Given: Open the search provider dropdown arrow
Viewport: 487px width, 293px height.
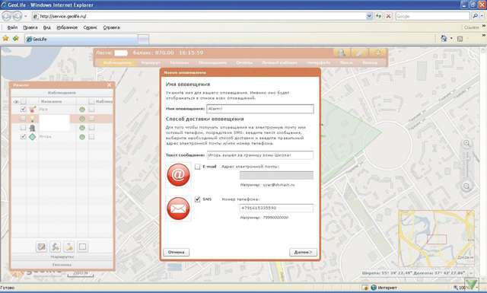Looking at the screenshot, I should tap(482, 16).
